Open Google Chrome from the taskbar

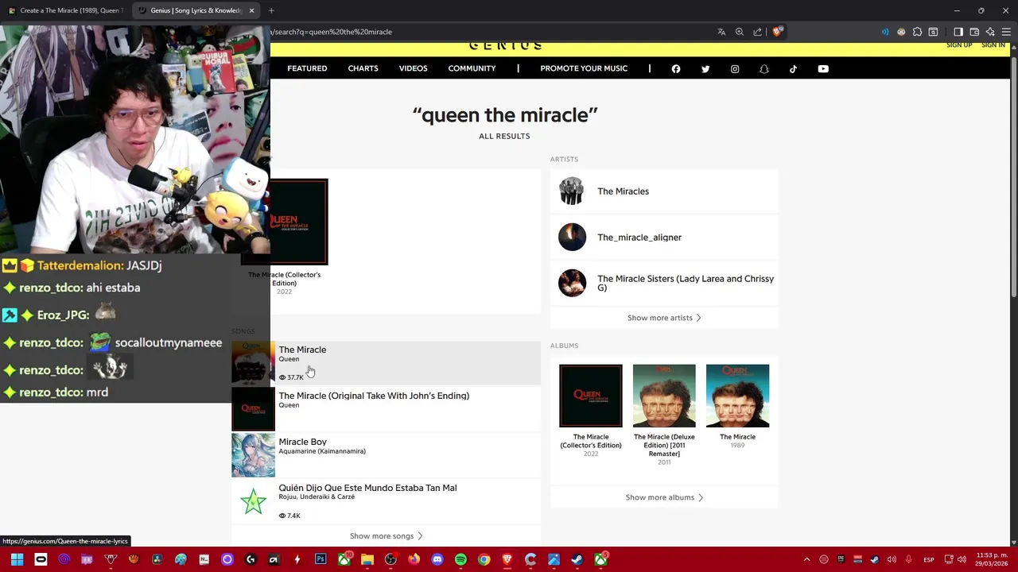pos(484,559)
